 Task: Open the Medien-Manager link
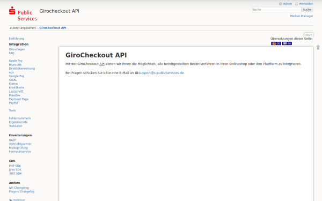(x=302, y=16)
